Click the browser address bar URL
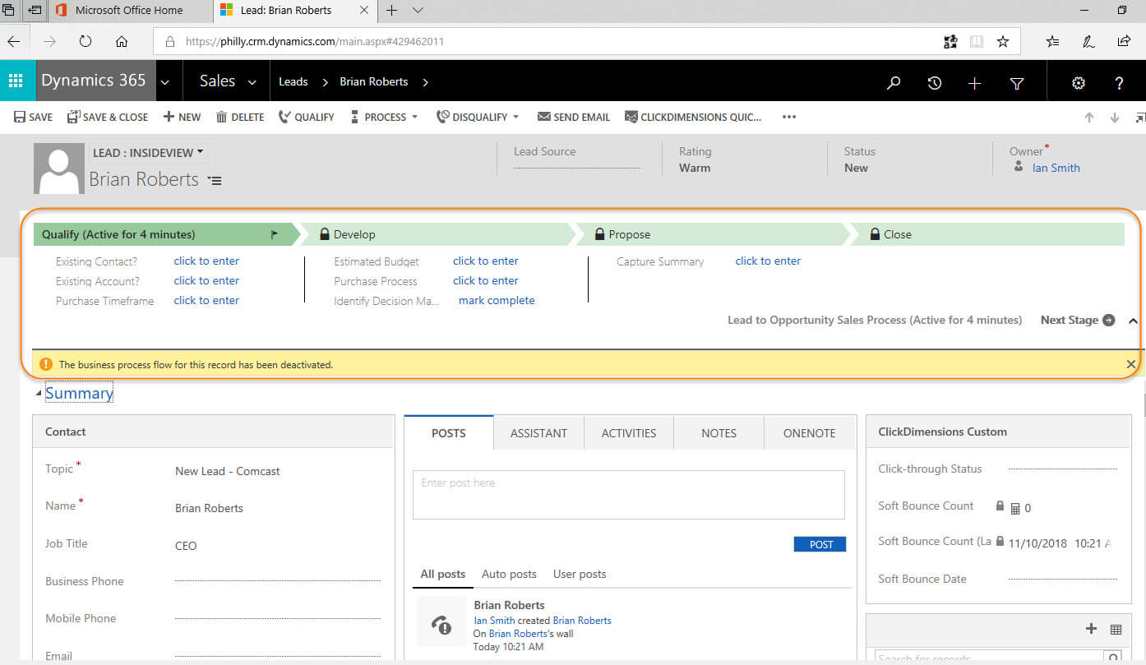1146x665 pixels. [315, 41]
